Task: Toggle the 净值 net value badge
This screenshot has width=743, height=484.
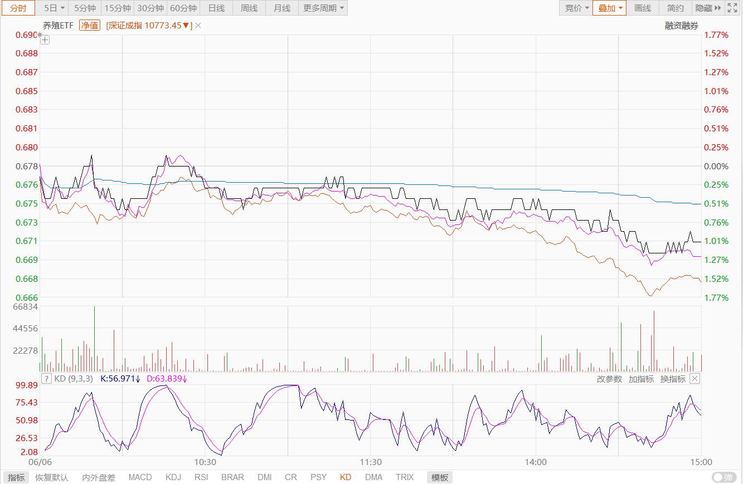Action: tap(89, 25)
